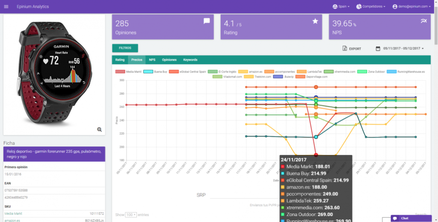Screen dimensions: 438x222
Task: Click the speech bubble icon in Opiniones card
Action: (x=207, y=21)
